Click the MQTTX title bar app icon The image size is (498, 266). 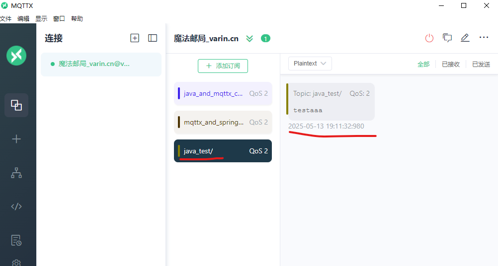coord(4,5)
